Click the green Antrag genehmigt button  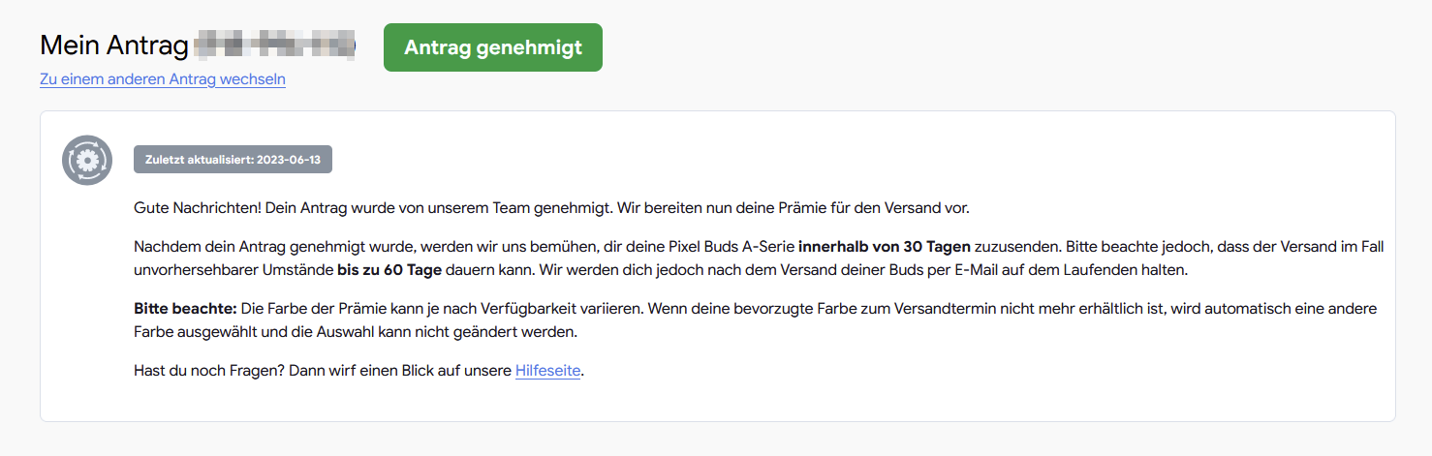(x=492, y=47)
